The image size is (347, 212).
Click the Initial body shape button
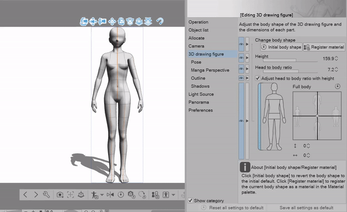(281, 47)
